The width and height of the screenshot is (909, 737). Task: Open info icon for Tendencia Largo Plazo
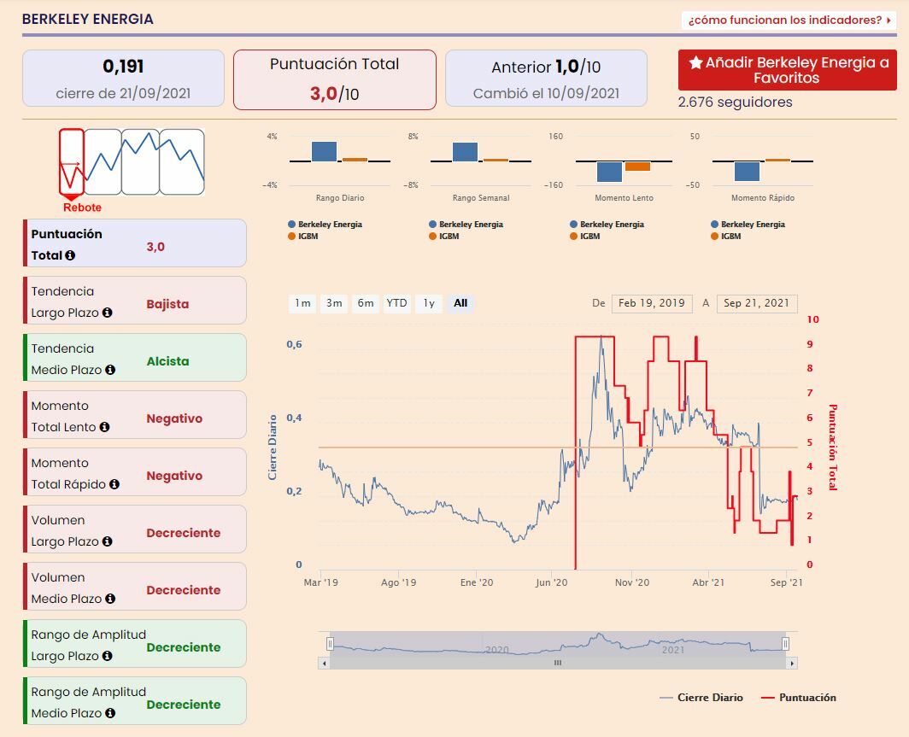point(108,313)
